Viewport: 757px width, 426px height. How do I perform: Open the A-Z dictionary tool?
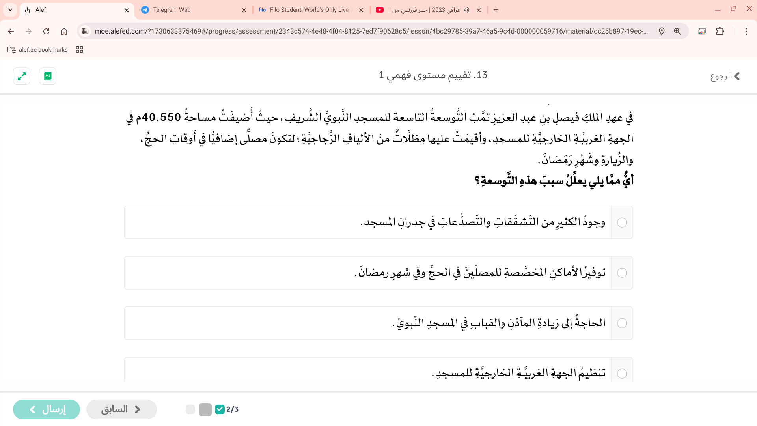pyautogui.click(x=47, y=76)
